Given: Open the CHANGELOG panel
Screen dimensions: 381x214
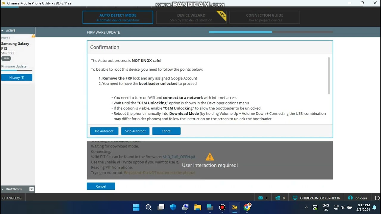Looking at the screenshot, I should (x=12, y=198).
